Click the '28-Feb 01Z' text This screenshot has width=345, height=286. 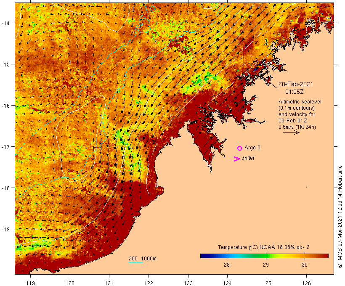click(292, 121)
